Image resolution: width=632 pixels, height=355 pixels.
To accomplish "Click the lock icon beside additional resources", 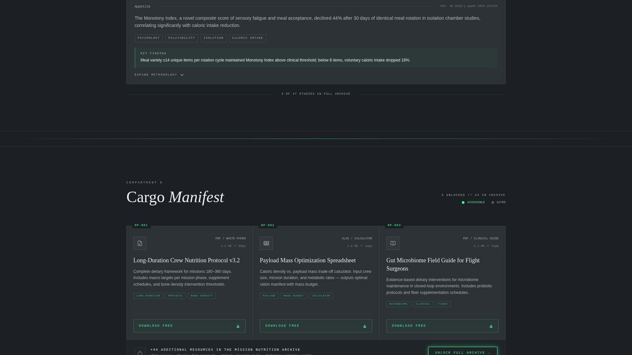I will (x=140, y=352).
